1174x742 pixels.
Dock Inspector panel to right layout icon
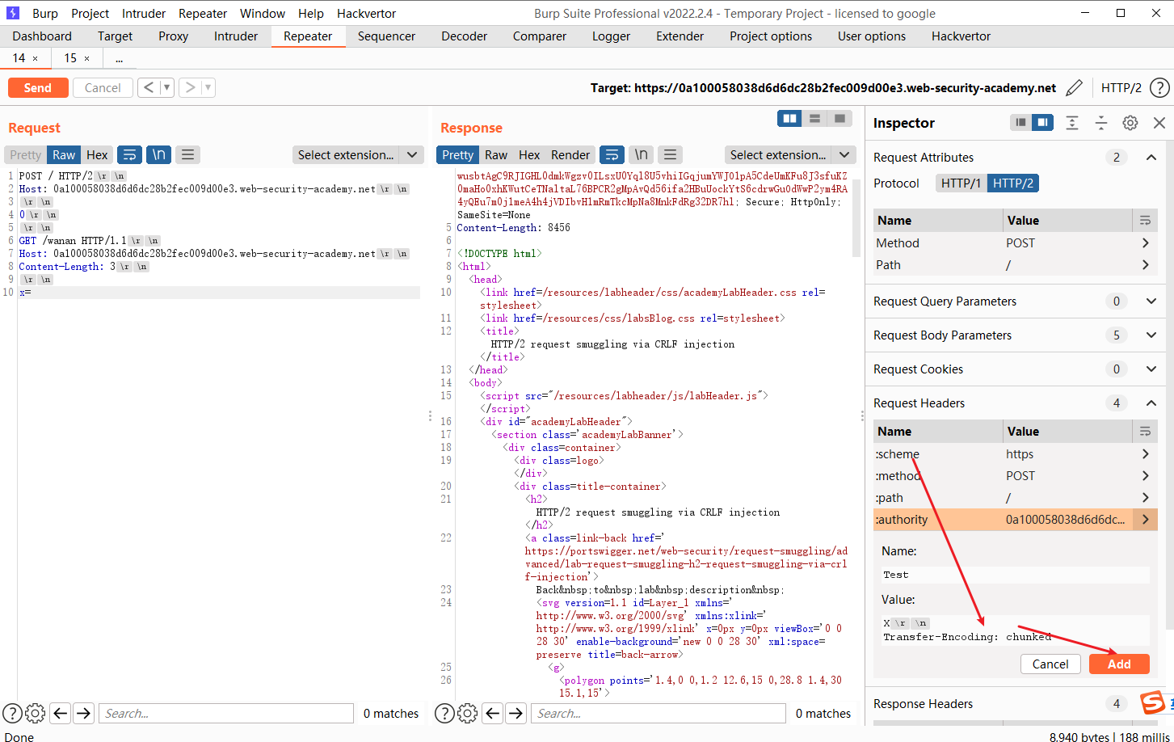1042,123
